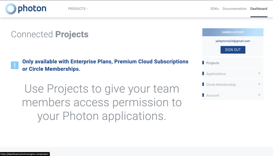Expand the Circle Membership arrow
273x156 pixels.
tap(259, 84)
